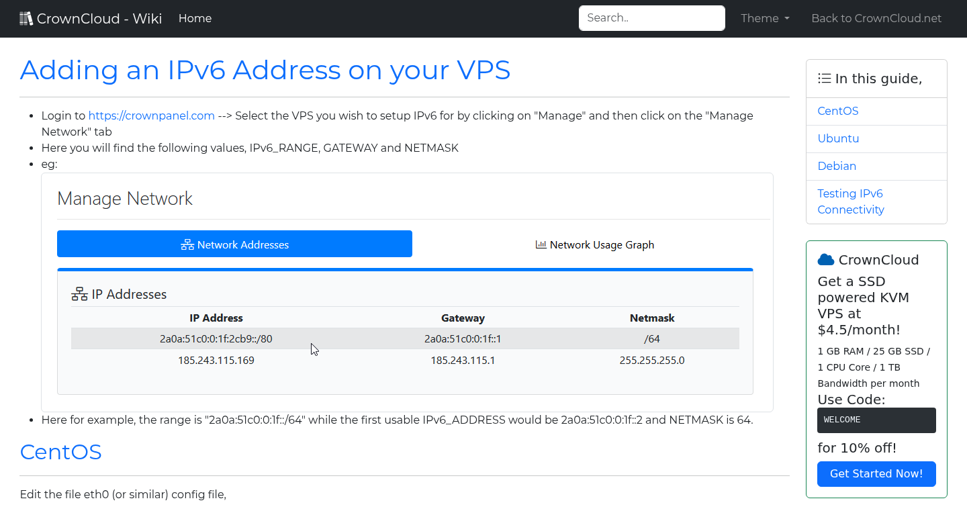This screenshot has width=967, height=511.
Task: Jump to the CentOS guide section
Action: (837, 111)
